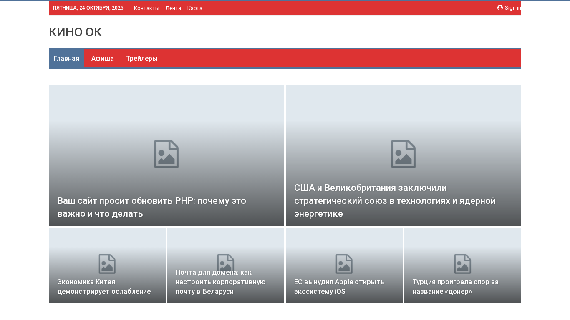Go to the Афиша section
570x320 pixels.
pos(103,58)
